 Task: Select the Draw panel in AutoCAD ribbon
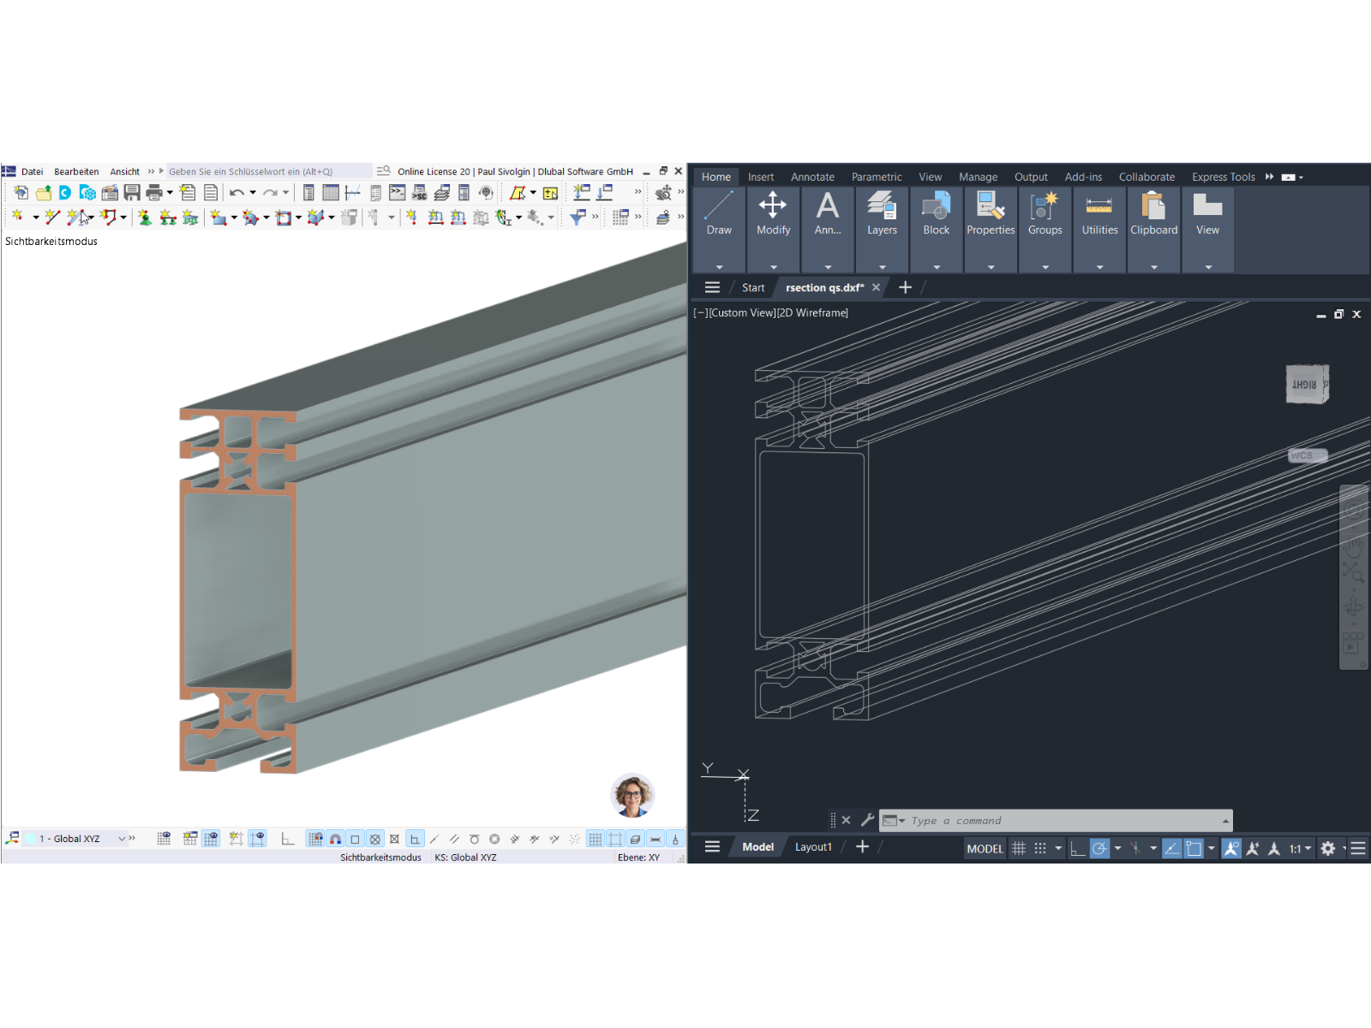pos(718,214)
